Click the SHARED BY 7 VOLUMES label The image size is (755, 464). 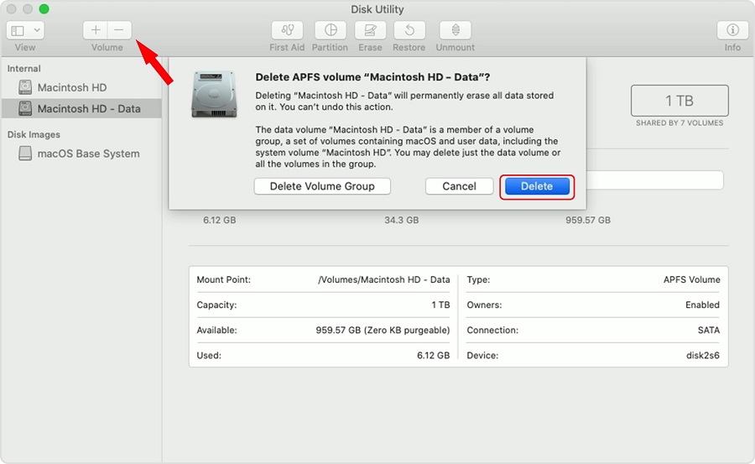(x=679, y=123)
